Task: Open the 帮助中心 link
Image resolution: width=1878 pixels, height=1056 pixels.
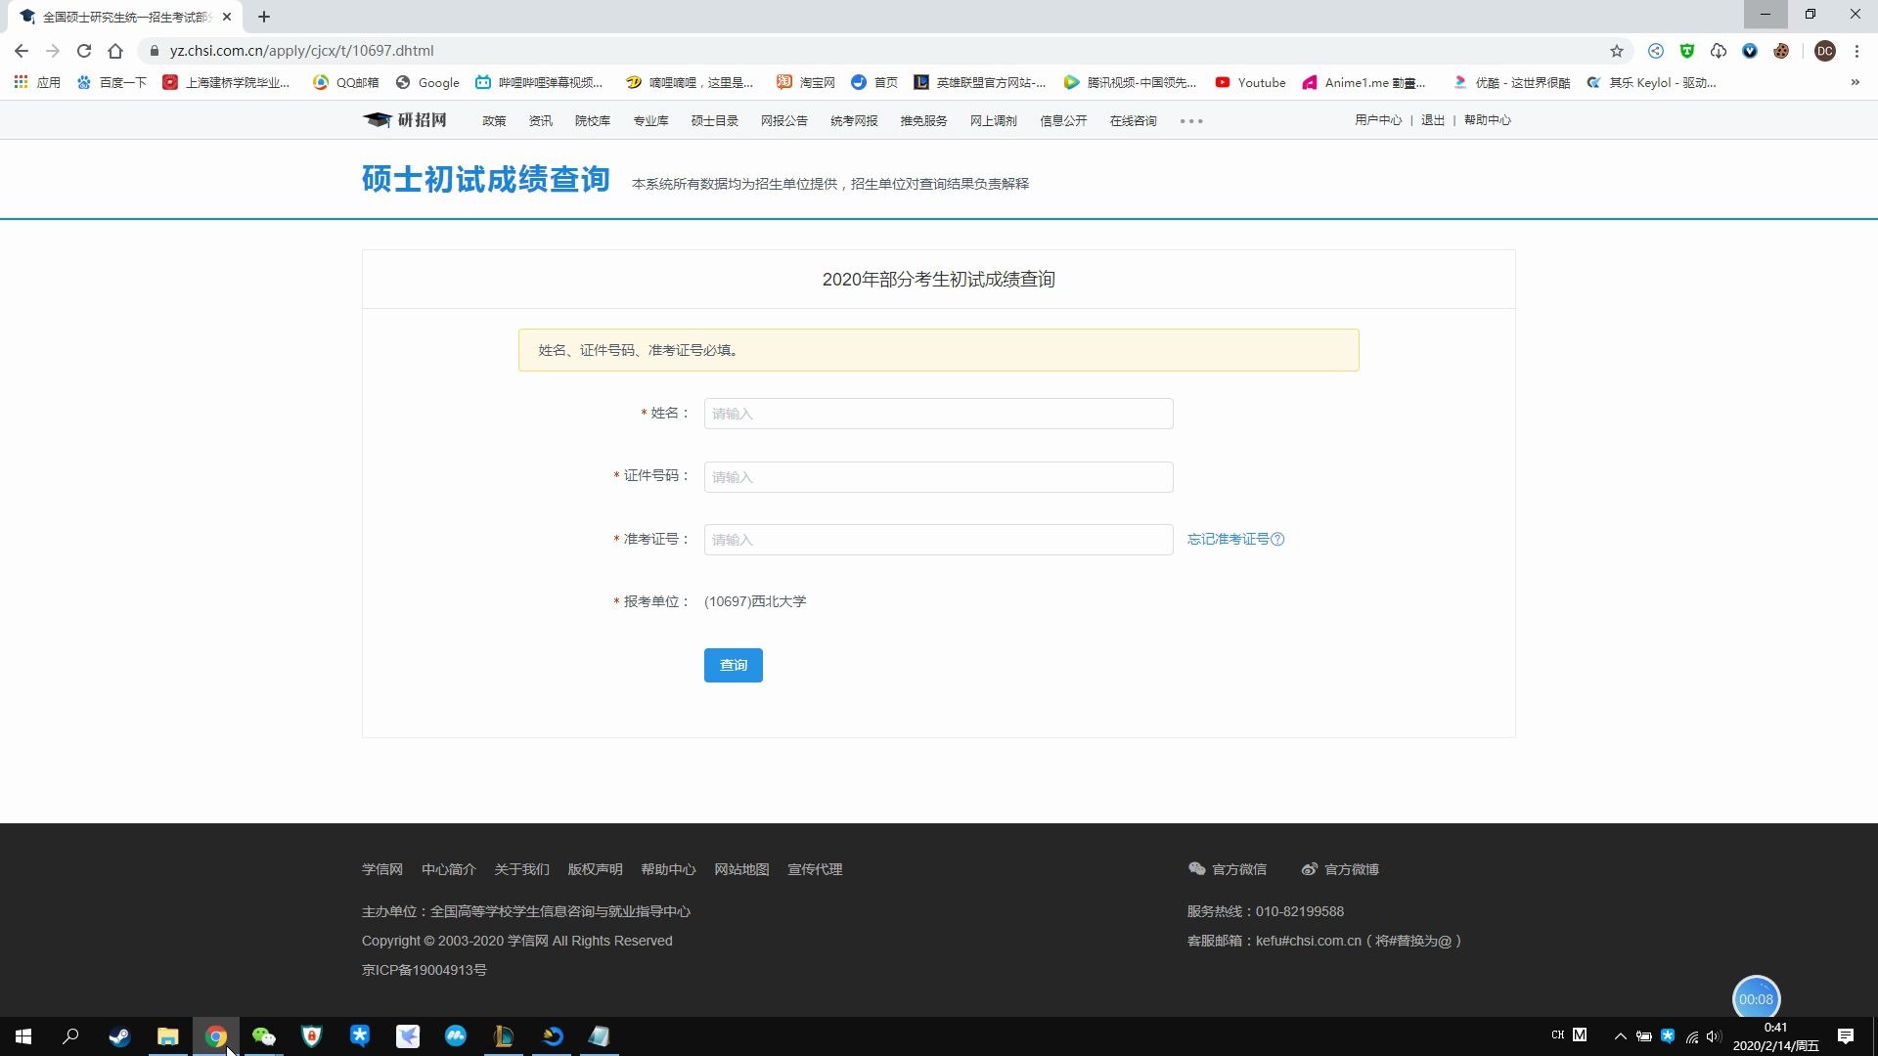Action: [1488, 119]
